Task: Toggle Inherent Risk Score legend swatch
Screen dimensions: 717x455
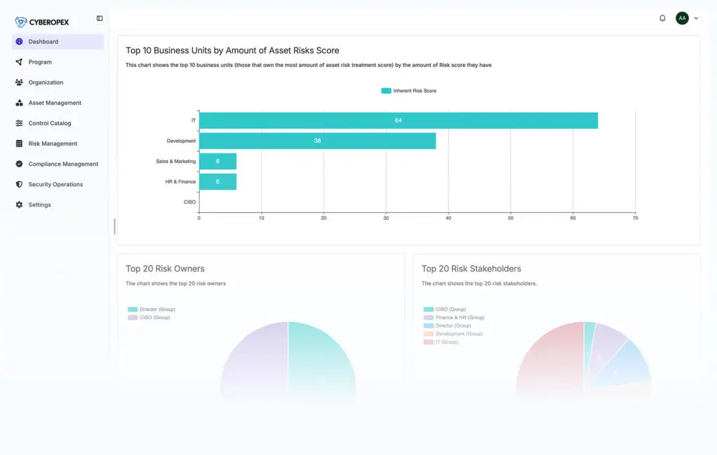Action: (387, 90)
